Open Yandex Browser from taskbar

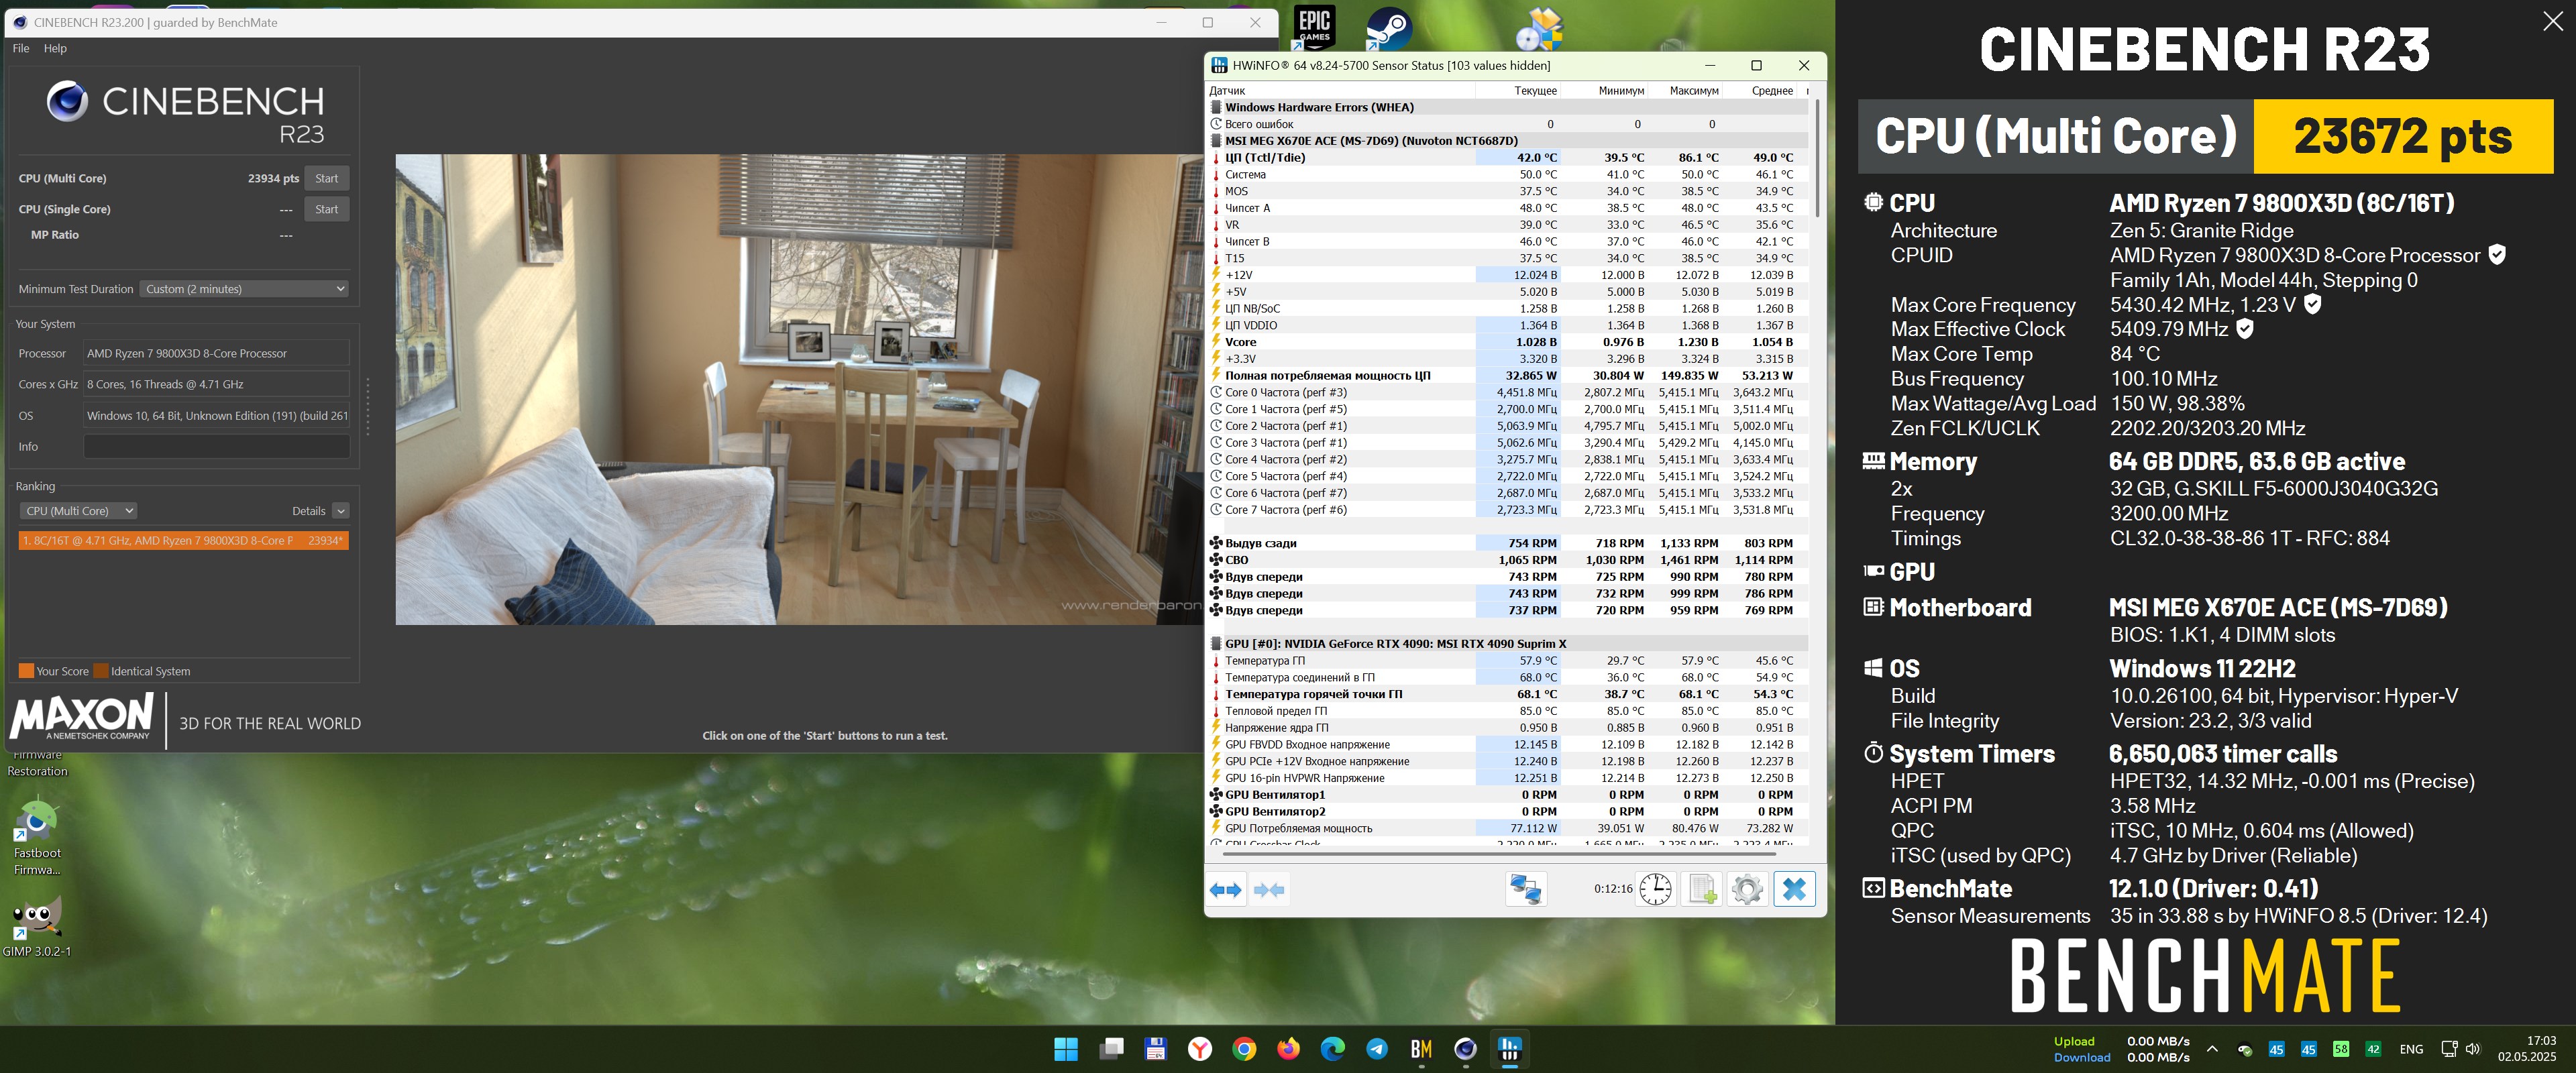1200,1049
